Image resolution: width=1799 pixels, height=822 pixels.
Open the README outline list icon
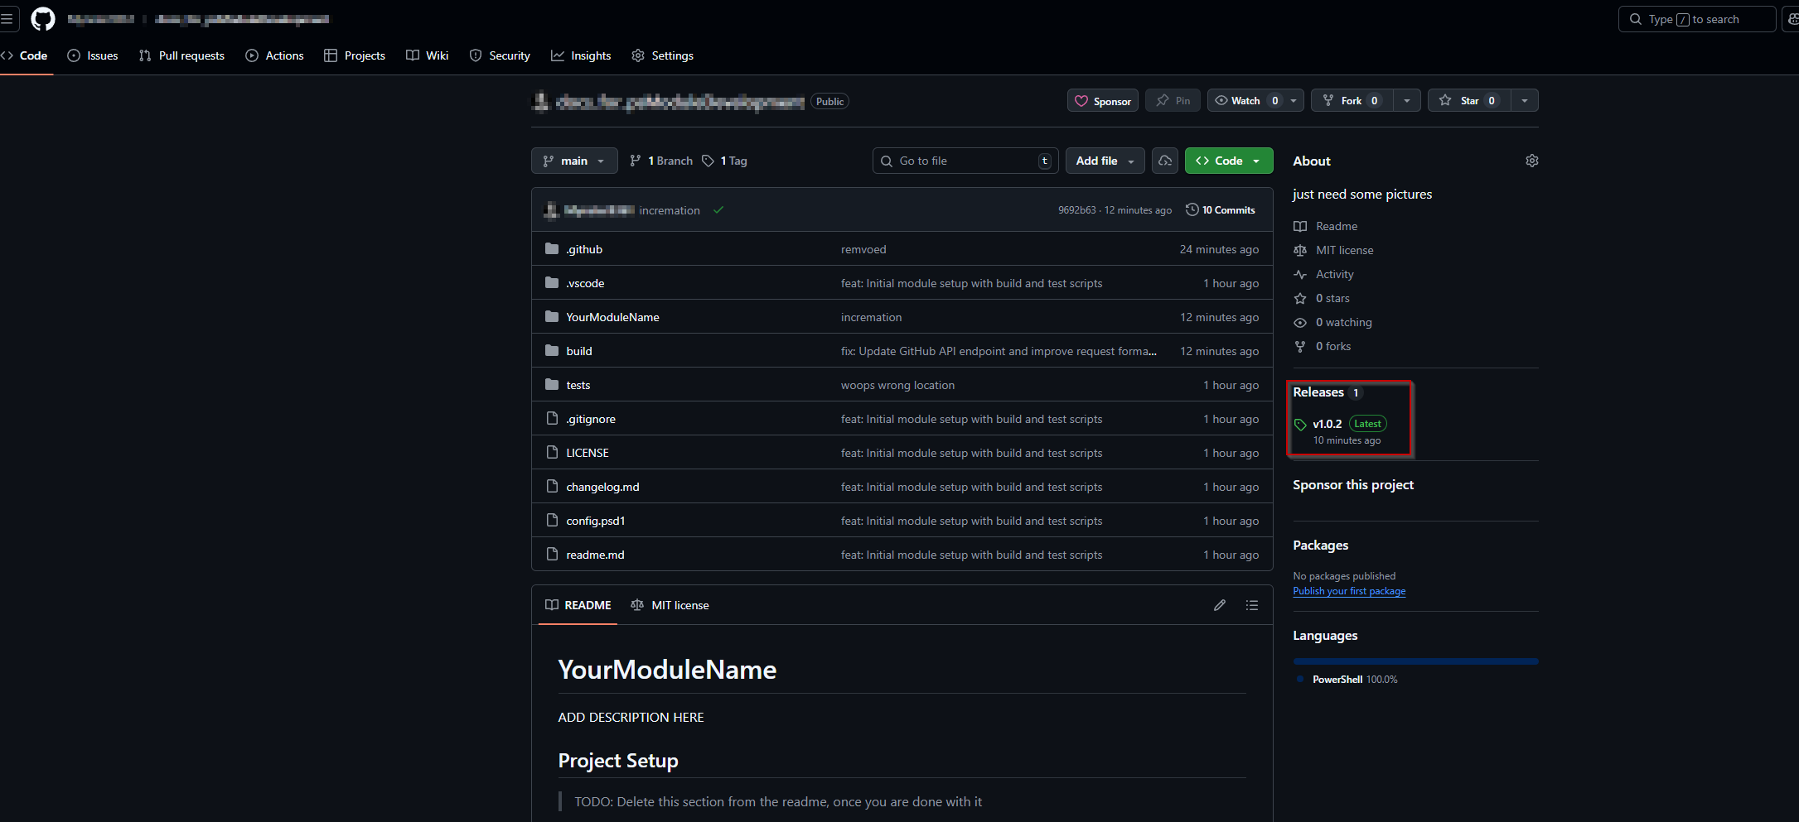[x=1252, y=605]
